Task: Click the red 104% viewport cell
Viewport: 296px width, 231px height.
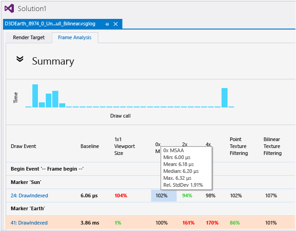Action: pyautogui.click(x=121, y=195)
